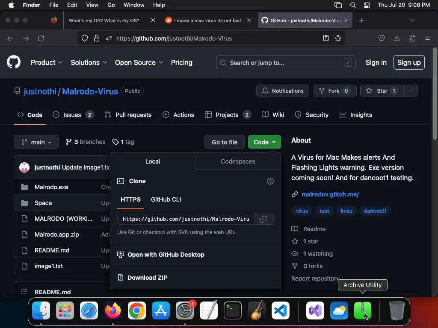This screenshot has height=328, width=438.
Task: Open a new browser tab
Action: 362,20
